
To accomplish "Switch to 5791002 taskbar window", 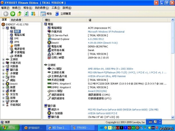I will tap(83, 128).
